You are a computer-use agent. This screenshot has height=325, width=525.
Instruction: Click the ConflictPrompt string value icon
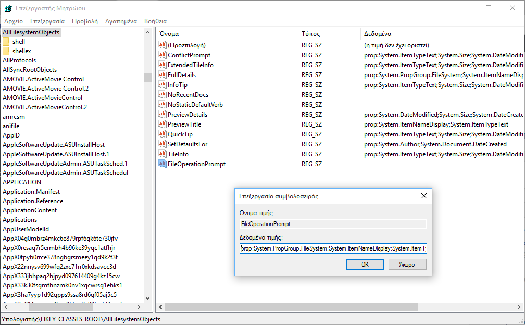(162, 55)
